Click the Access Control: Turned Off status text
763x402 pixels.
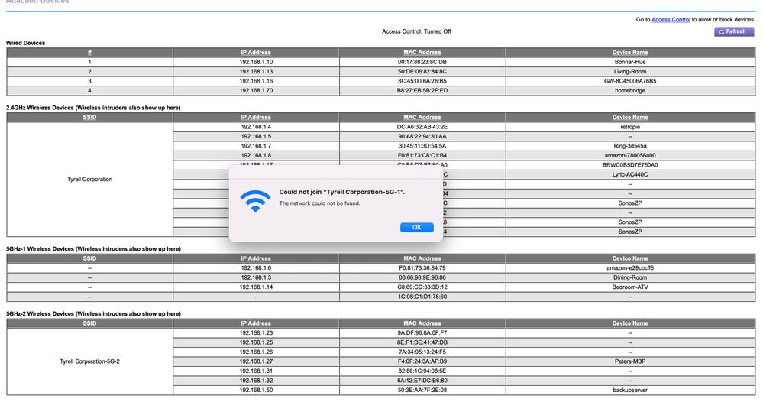point(416,31)
